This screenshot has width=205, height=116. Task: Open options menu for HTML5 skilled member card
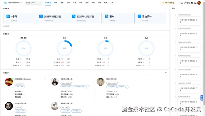[x=91, y=79]
